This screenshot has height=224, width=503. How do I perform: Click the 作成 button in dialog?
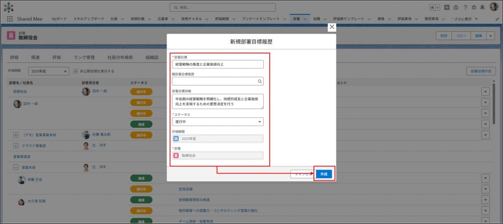[324, 174]
